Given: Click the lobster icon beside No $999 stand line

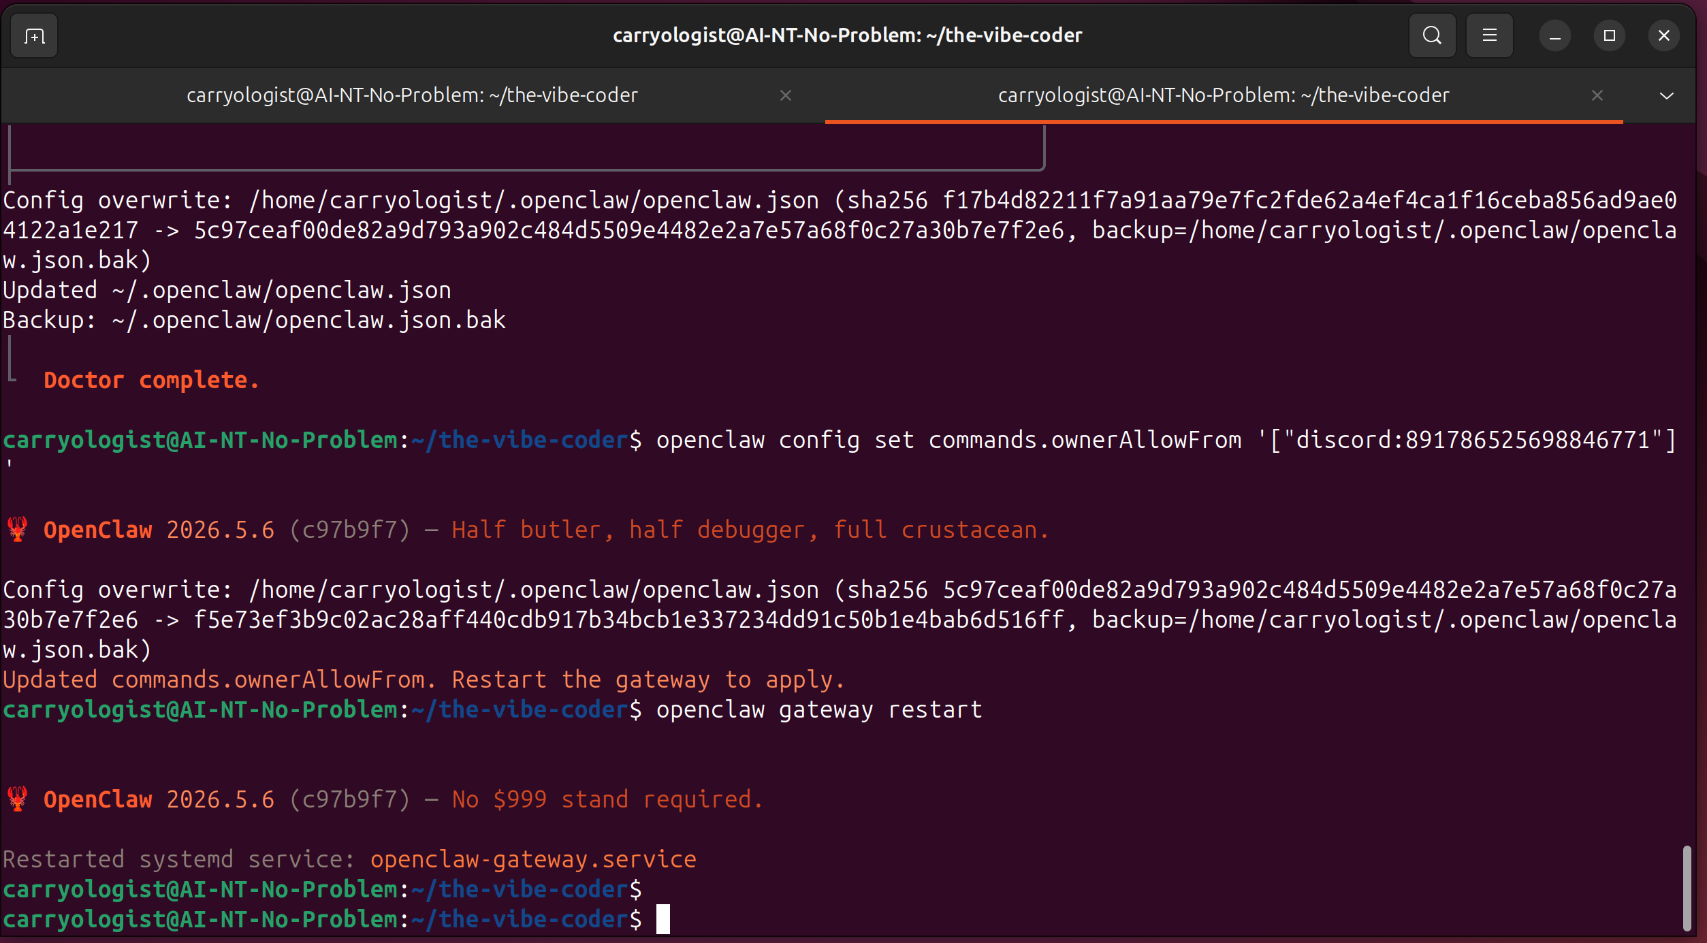Looking at the screenshot, I should [x=17, y=799].
